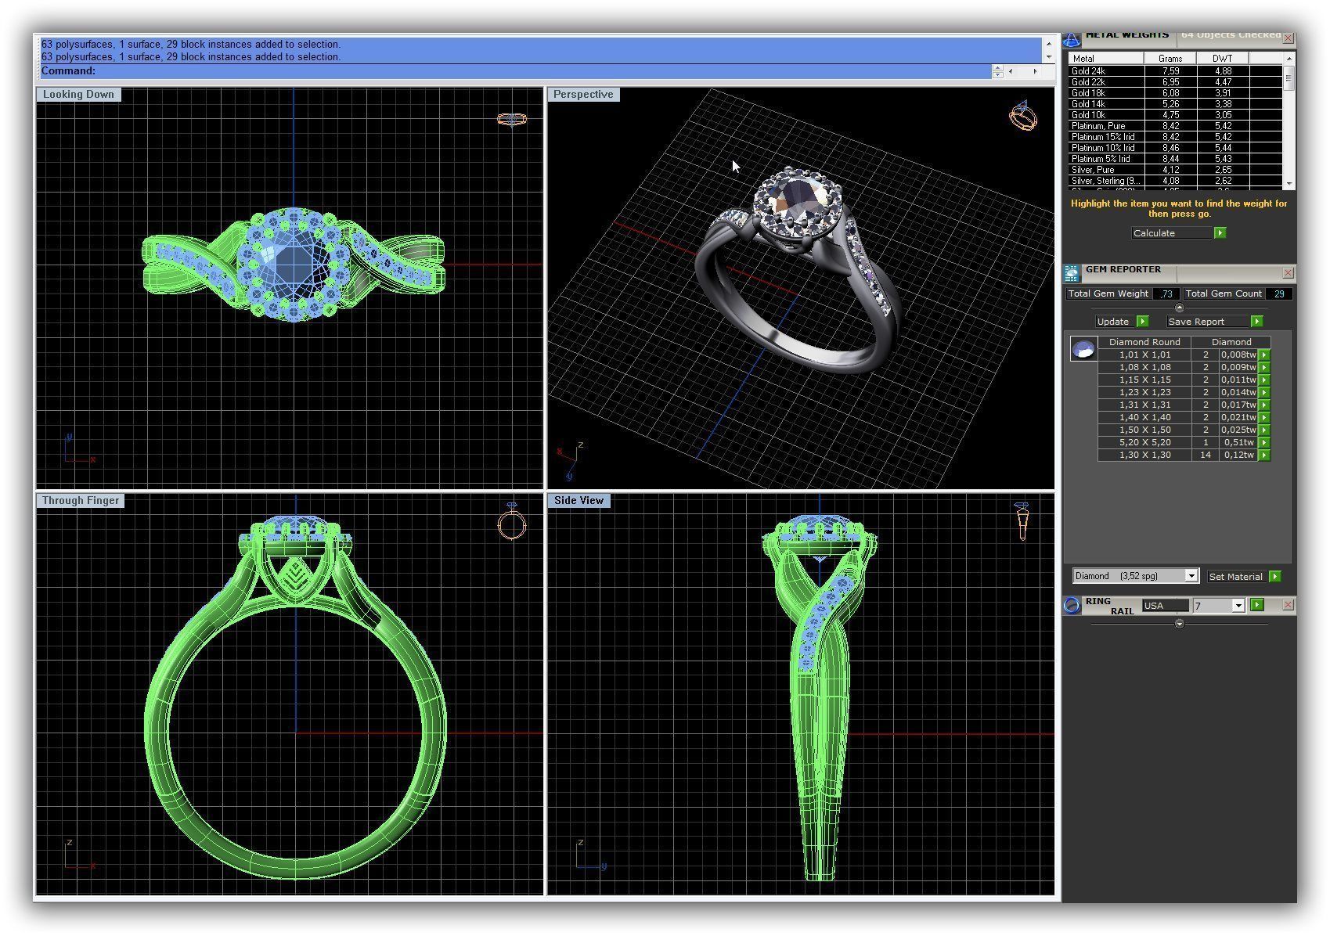Select the Gold 18k row
Viewport: 1330px width, 936px height.
[1175, 93]
